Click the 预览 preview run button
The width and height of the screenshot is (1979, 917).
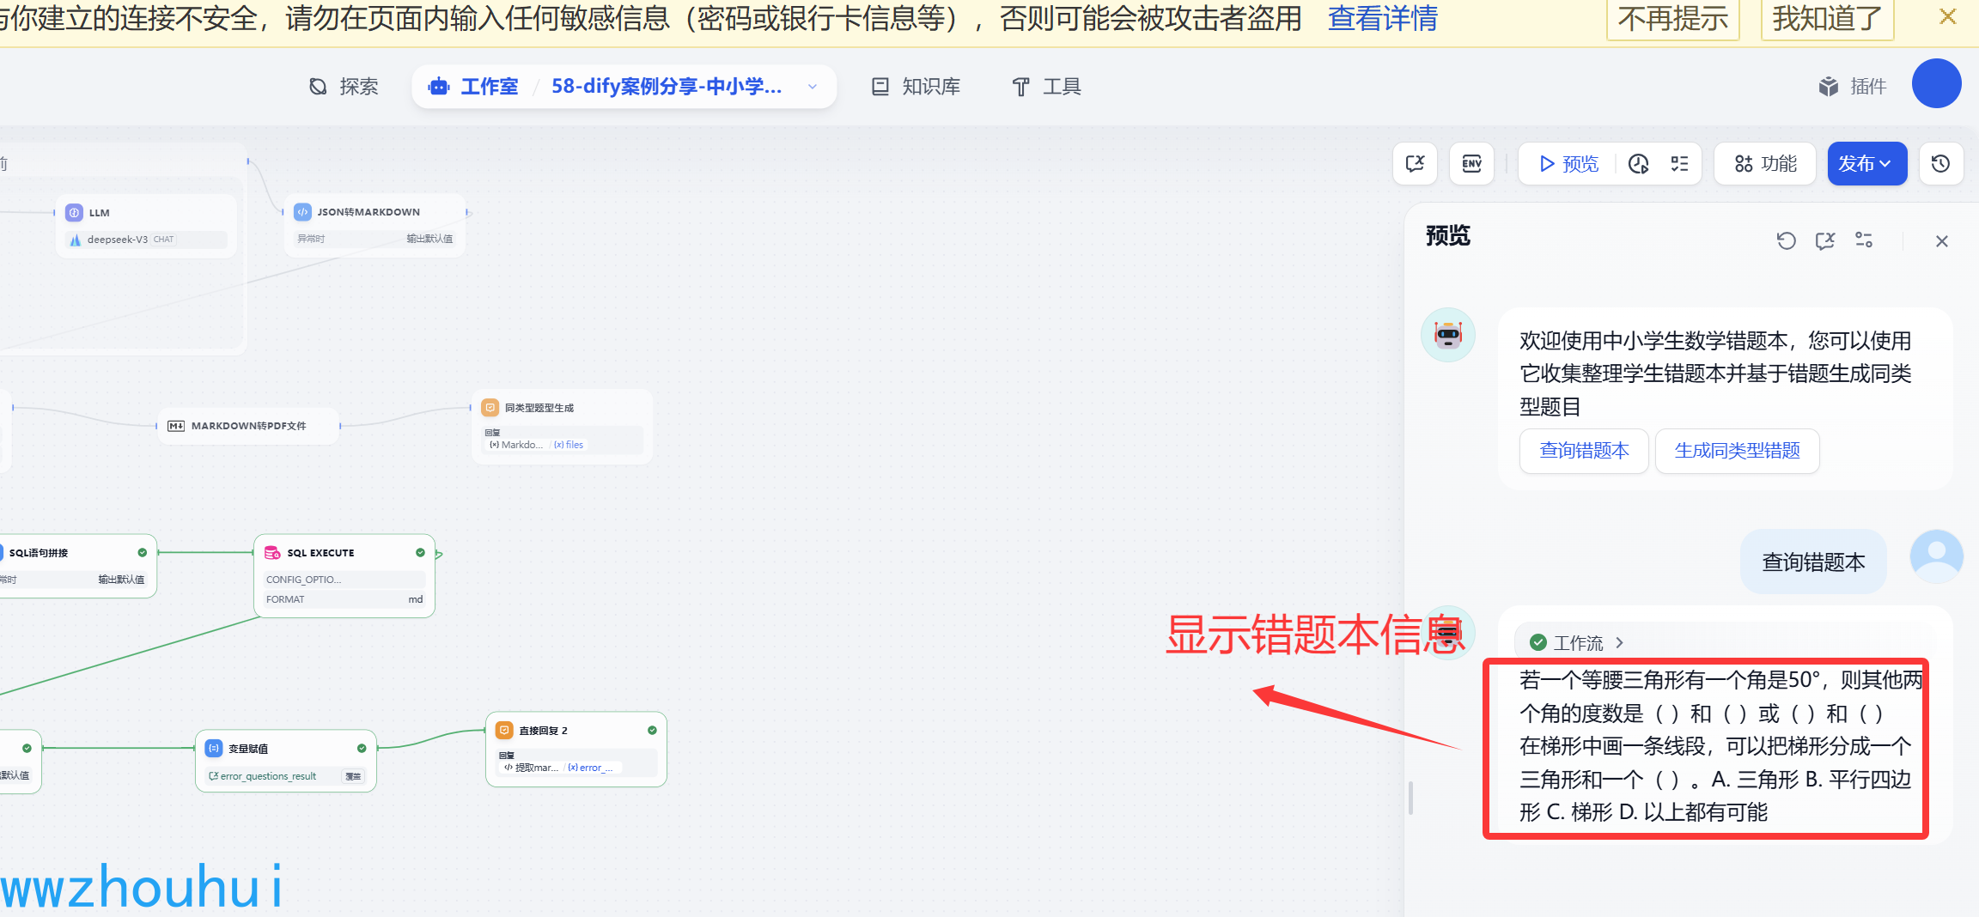pyautogui.click(x=1568, y=164)
